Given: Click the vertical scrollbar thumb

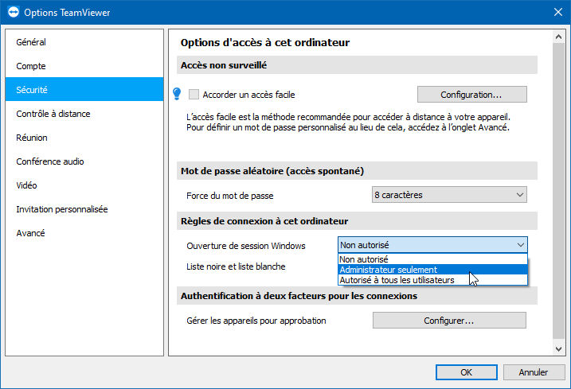Looking at the screenshot, I should coord(558,190).
